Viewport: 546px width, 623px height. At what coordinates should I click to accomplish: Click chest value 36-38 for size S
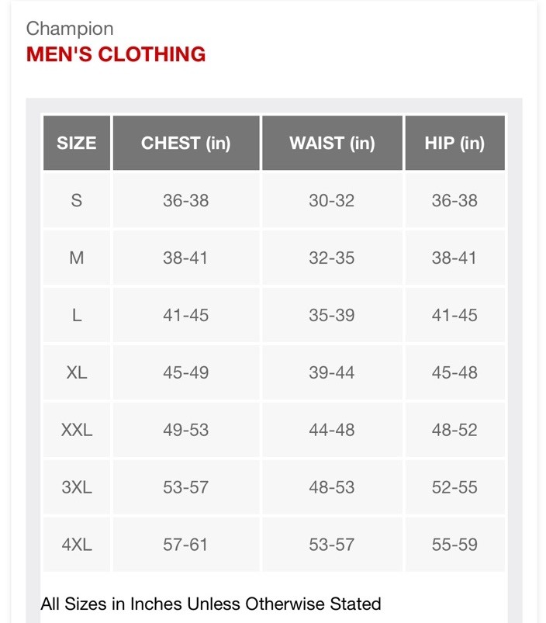(186, 200)
